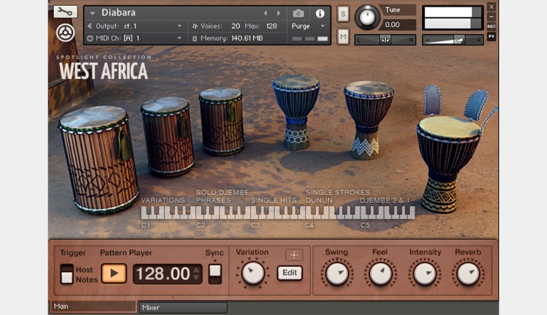Click the MIDI drag-and-drop target icon
Viewport: 547px width, 315px height.
pyautogui.click(x=293, y=255)
